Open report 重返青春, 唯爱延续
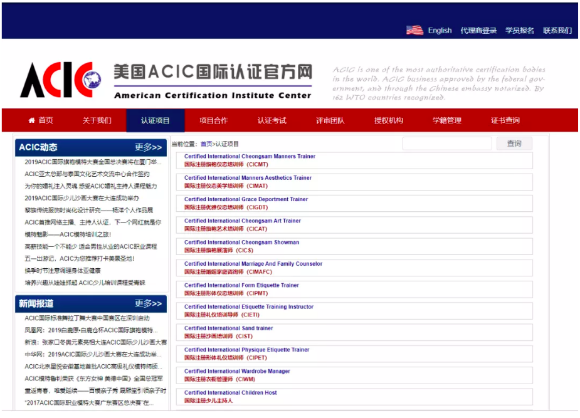580x418 pixels. tap(95, 390)
